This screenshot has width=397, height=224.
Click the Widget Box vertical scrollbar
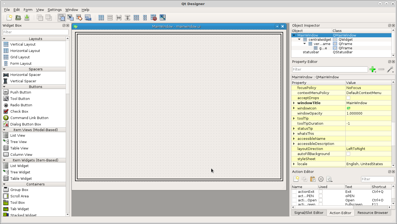(x=68, y=127)
